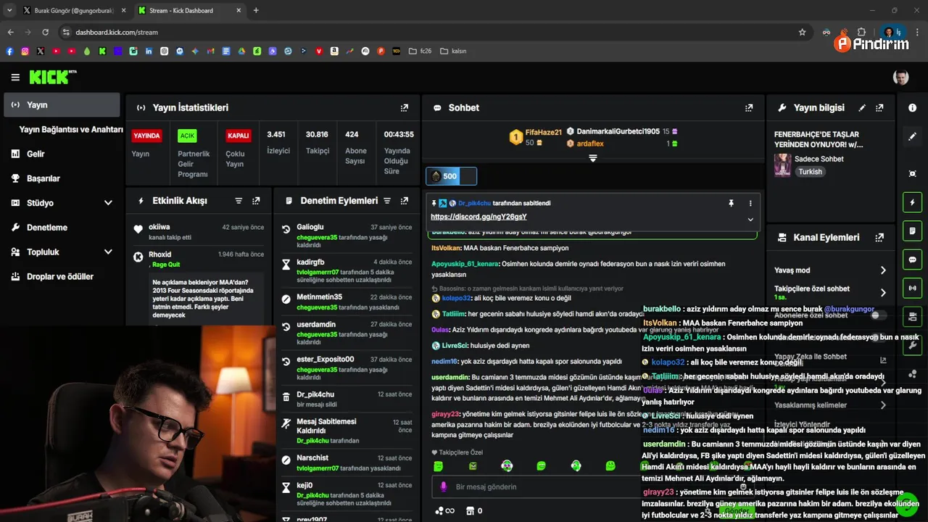Click the purple microphone icon in message box
928x522 pixels.
coord(444,486)
